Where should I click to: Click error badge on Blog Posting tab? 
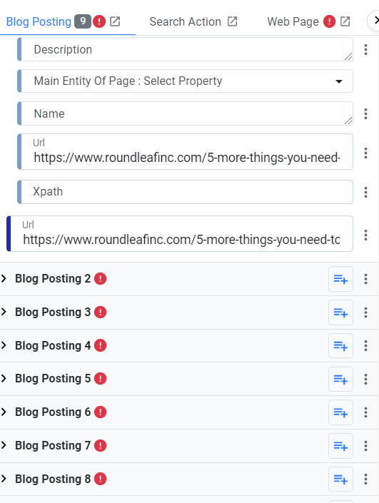click(99, 22)
